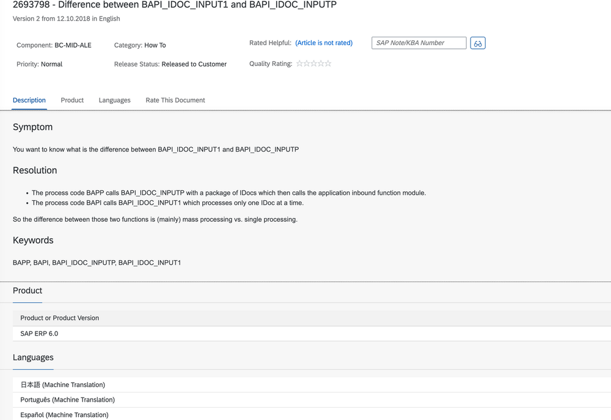The height and width of the screenshot is (420, 611).
Task: Open the Português machine translation
Action: coord(67,400)
